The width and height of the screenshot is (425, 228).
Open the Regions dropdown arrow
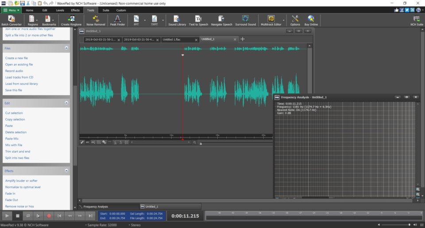coord(37,20)
